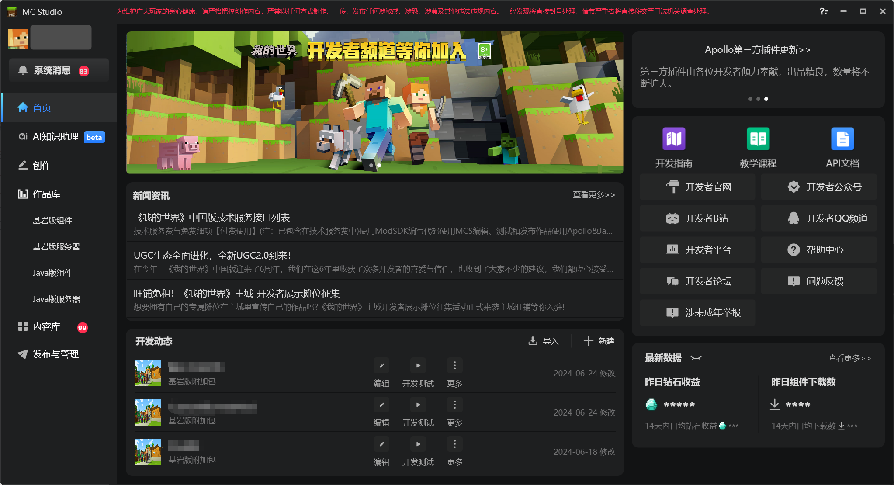Click 开发者频道 banner image

point(374,102)
